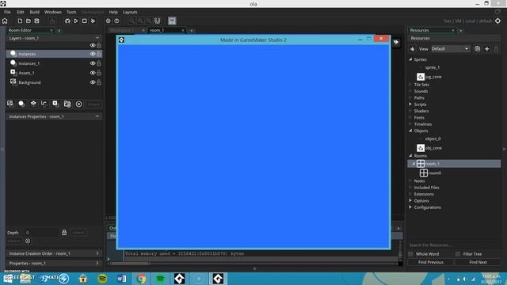Click the copy view icon beside Default
The width and height of the screenshot is (507, 285).
click(x=477, y=49)
